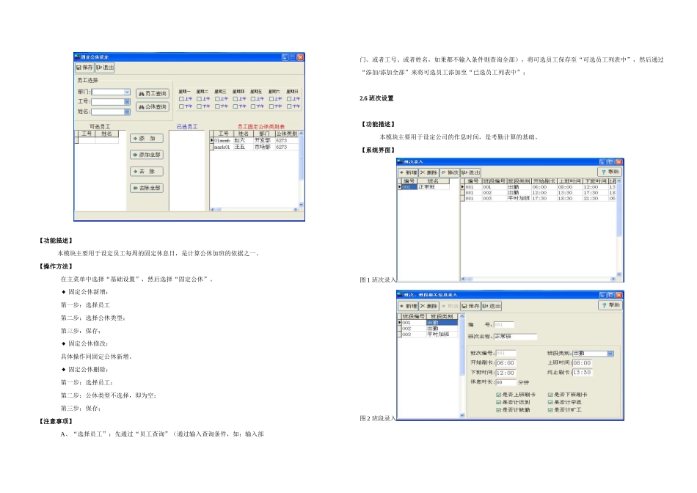The width and height of the screenshot is (697, 493).
Task: Check the 星期一 上午 checkbox
Action: [181, 99]
